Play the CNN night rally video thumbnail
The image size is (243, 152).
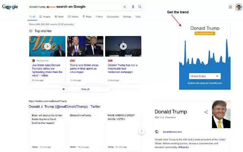click(123, 46)
